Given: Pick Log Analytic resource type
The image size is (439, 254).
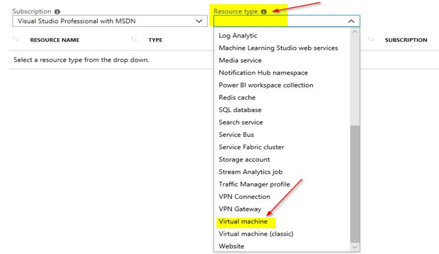Looking at the screenshot, I should pyautogui.click(x=238, y=35).
